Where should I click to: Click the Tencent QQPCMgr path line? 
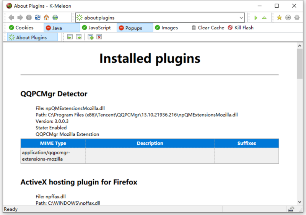(x=137, y=115)
